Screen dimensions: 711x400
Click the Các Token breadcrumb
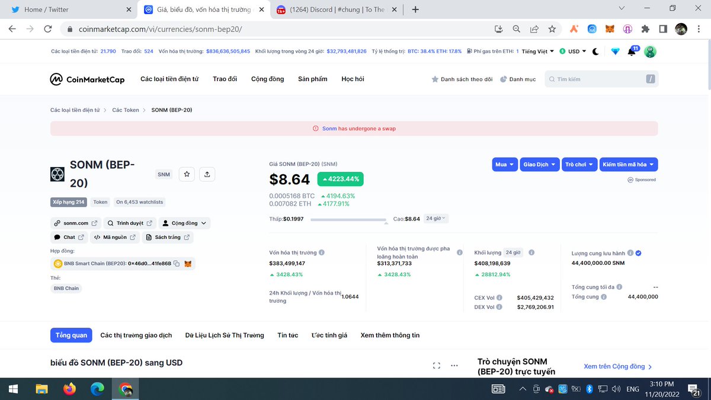(126, 110)
